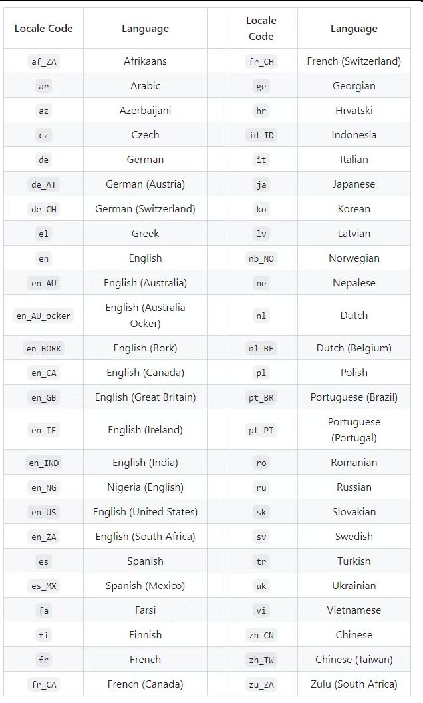Click the English (Great Britain) cell
Screen dimensions: 423x703
pyautogui.click(x=145, y=397)
